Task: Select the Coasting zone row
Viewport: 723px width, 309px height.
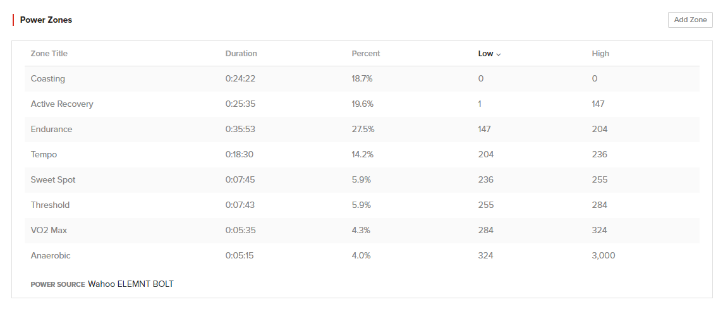Action: [362, 79]
